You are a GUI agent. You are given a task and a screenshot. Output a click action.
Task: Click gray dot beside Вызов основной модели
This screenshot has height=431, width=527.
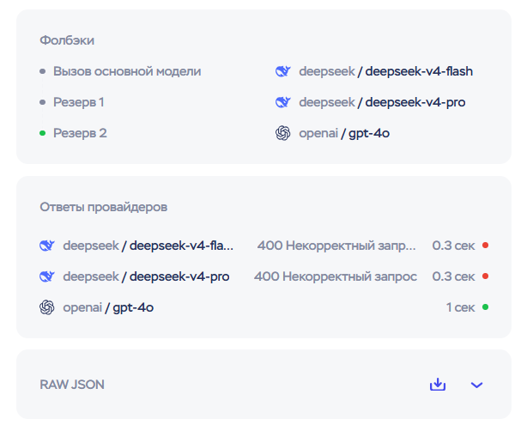click(x=42, y=71)
